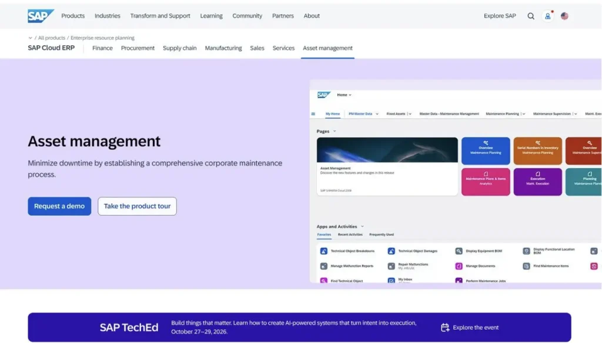Click the Explore the event link
602x343 pixels.
476,327
